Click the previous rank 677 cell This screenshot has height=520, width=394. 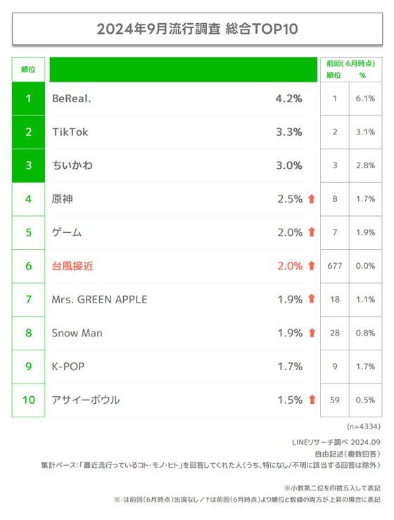coord(335,266)
